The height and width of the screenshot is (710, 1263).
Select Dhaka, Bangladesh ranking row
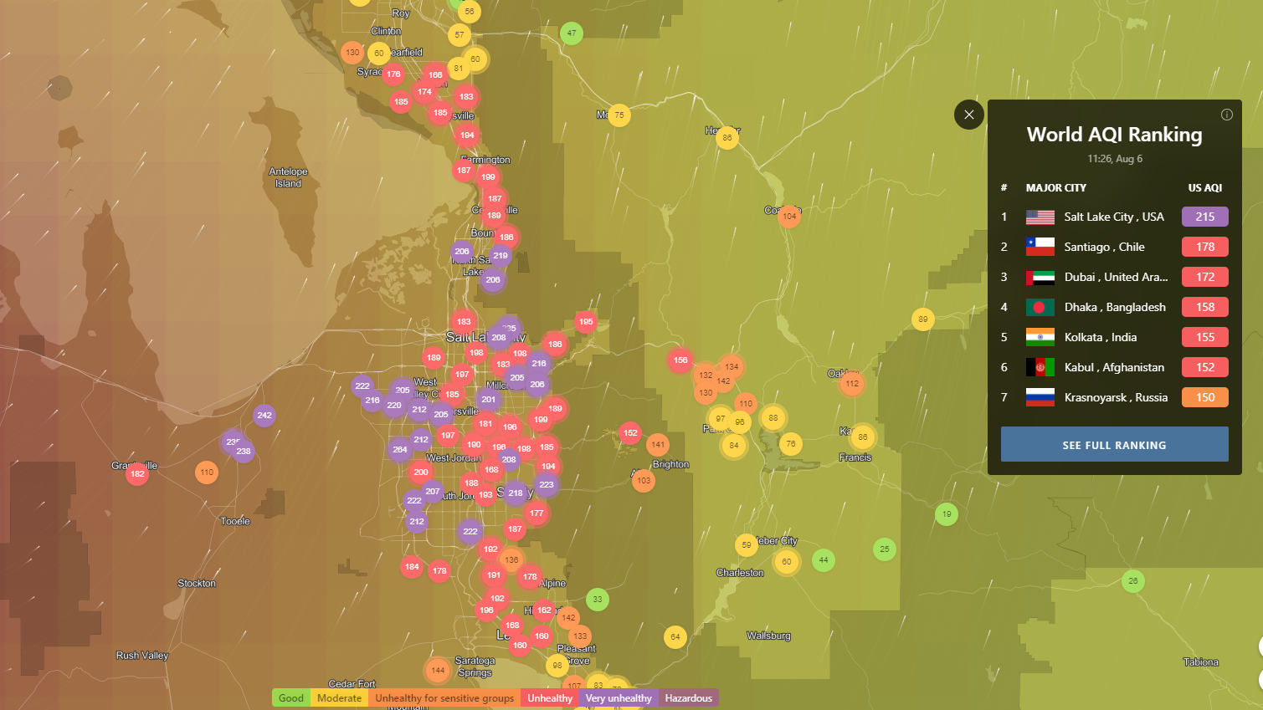tap(1114, 307)
